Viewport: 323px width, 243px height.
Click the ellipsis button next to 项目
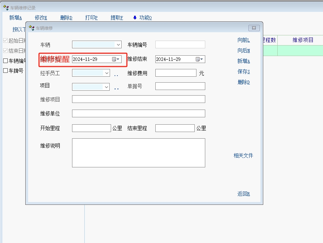pos(116,88)
